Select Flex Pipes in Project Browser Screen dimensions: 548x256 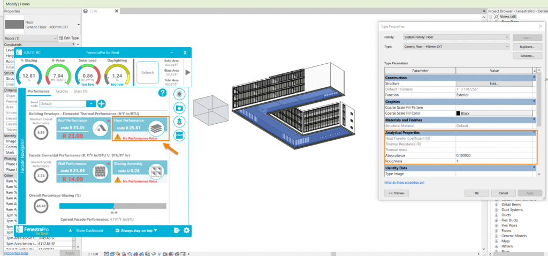point(509,225)
